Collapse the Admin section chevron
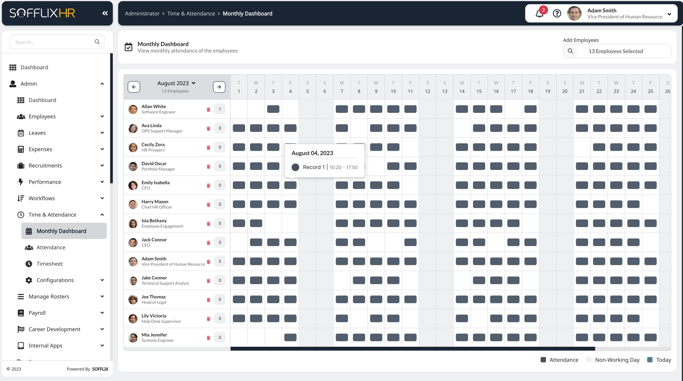 tap(102, 84)
